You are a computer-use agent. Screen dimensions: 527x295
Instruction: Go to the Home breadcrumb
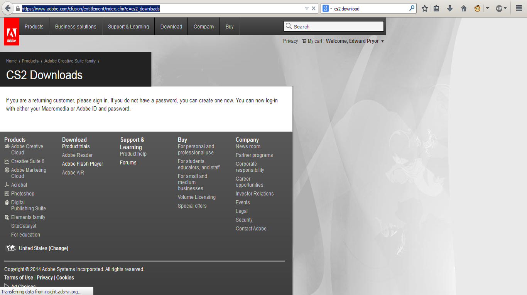click(11, 61)
